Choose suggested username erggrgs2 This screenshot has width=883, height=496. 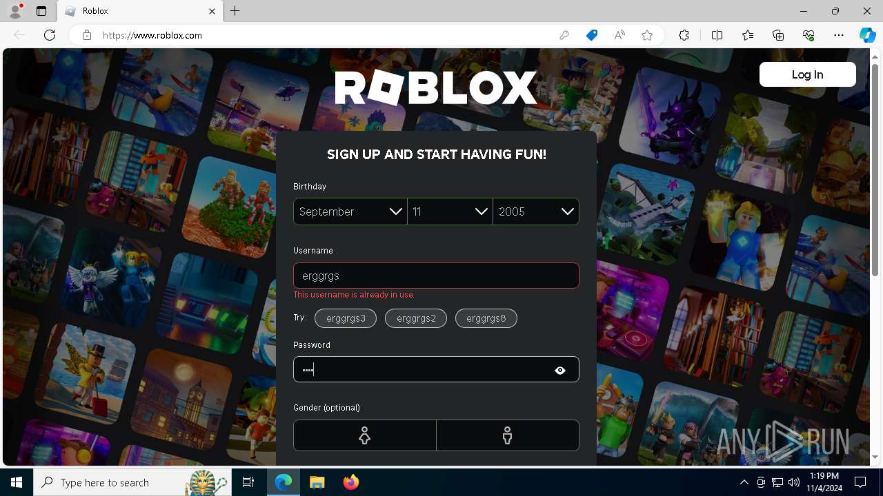click(x=416, y=318)
